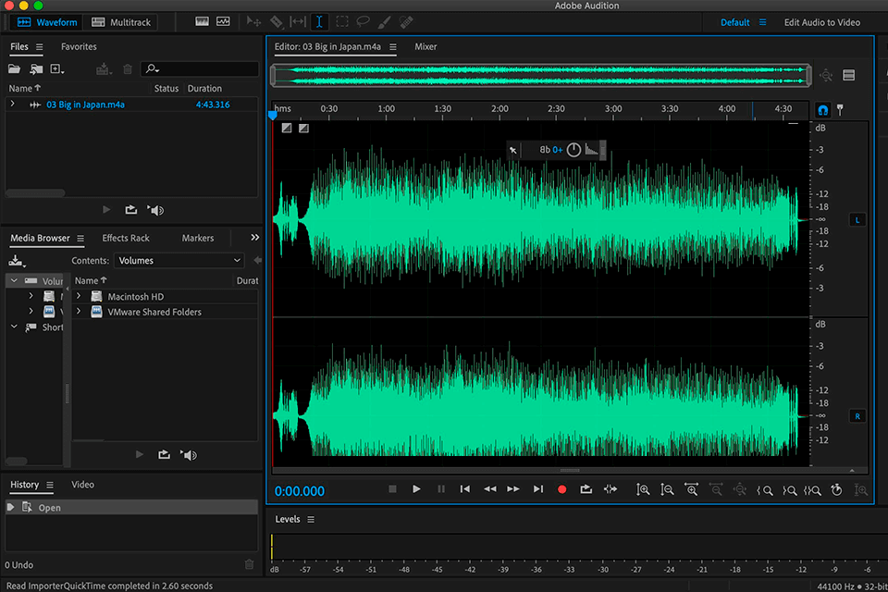Open the Files panel menu
This screenshot has height=592, width=888.
tap(39, 47)
